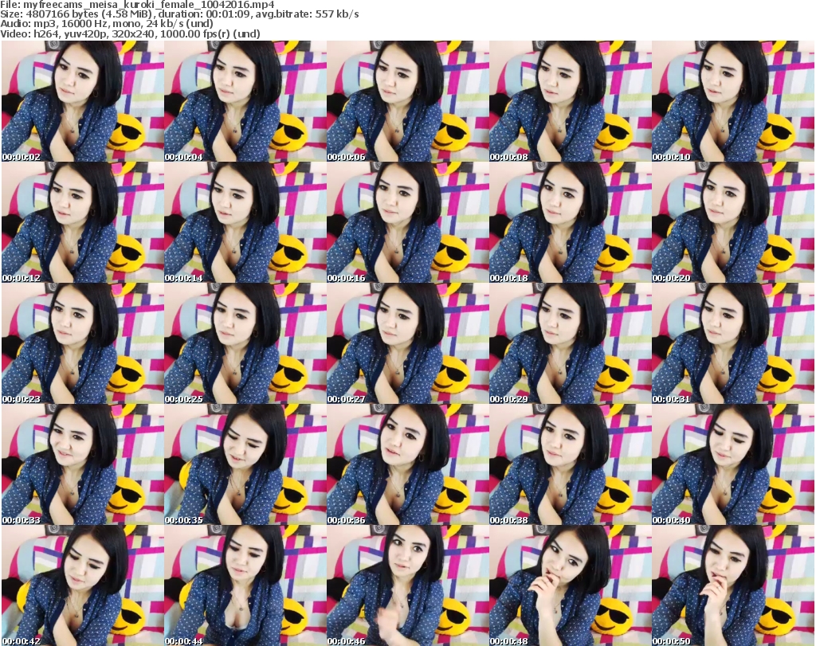This screenshot has width=816, height=646.
Task: Click the frame thumbnail stamped 00:00:48
Action: [570, 585]
